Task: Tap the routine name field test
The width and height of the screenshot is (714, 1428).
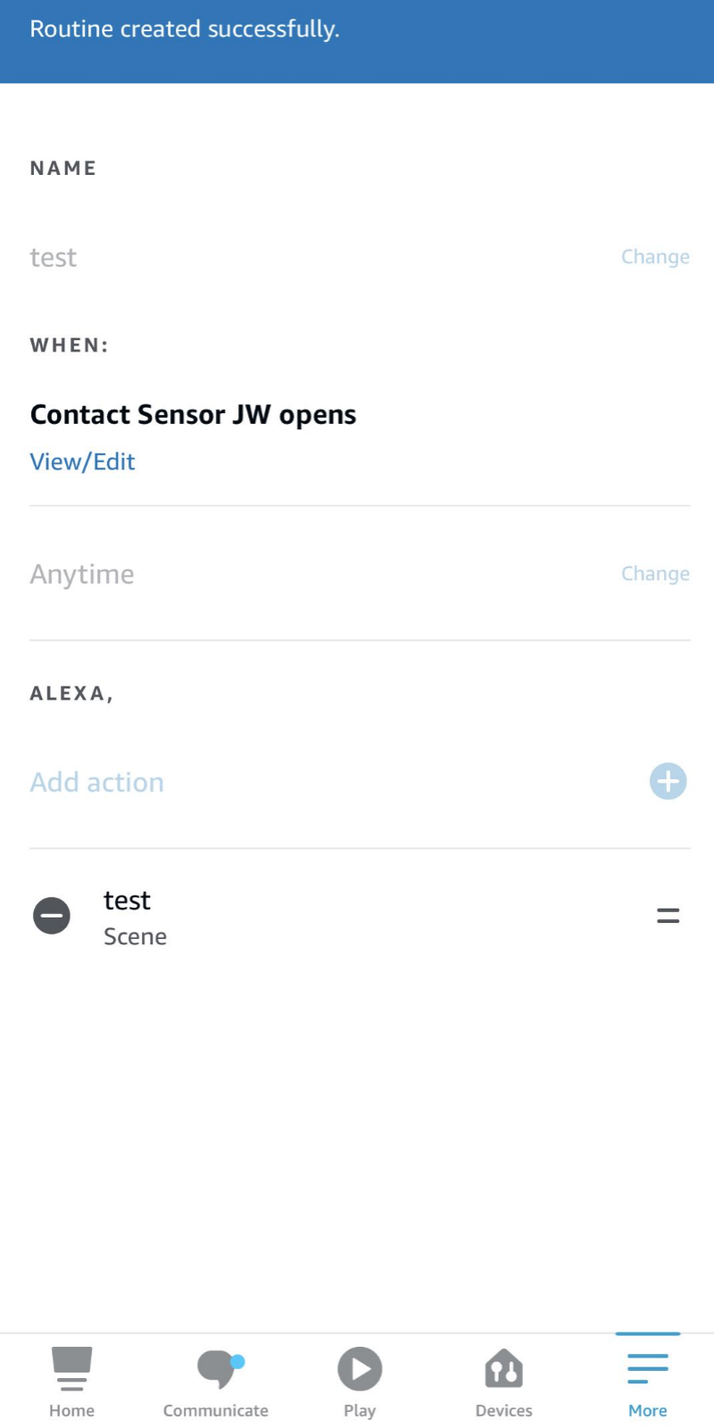Action: coord(54,258)
